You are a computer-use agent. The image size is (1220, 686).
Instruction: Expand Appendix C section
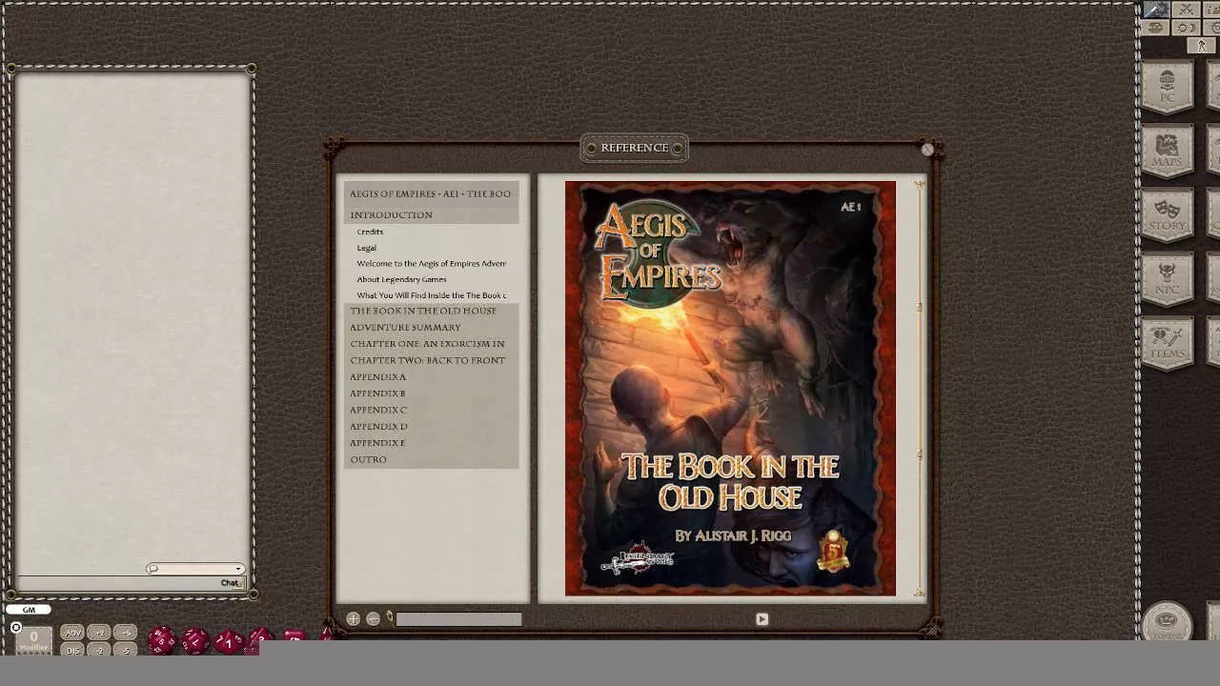pos(431,410)
